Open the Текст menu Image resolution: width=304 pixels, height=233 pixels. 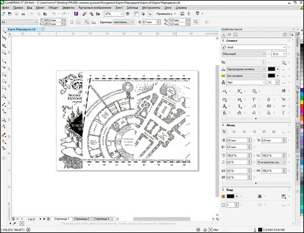tap(119, 8)
